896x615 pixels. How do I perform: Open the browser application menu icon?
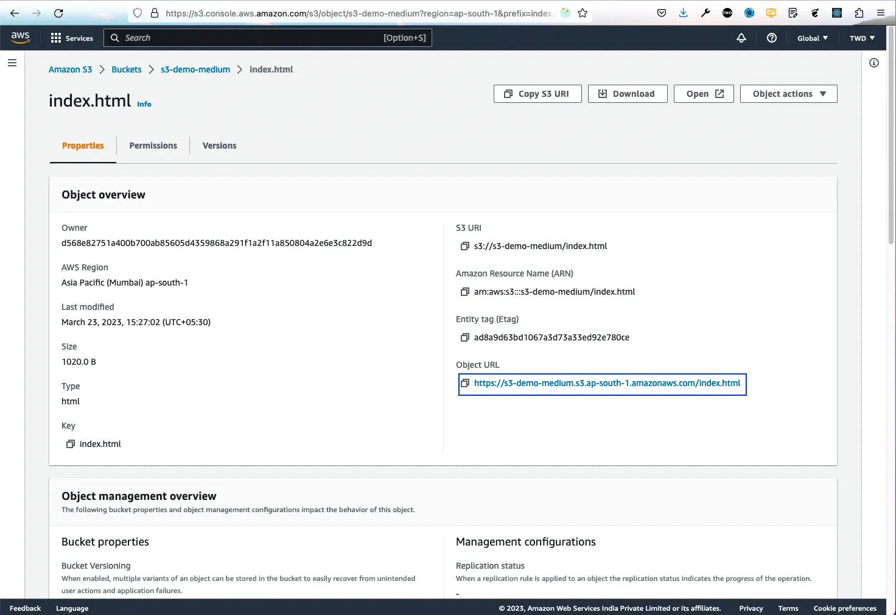881,13
